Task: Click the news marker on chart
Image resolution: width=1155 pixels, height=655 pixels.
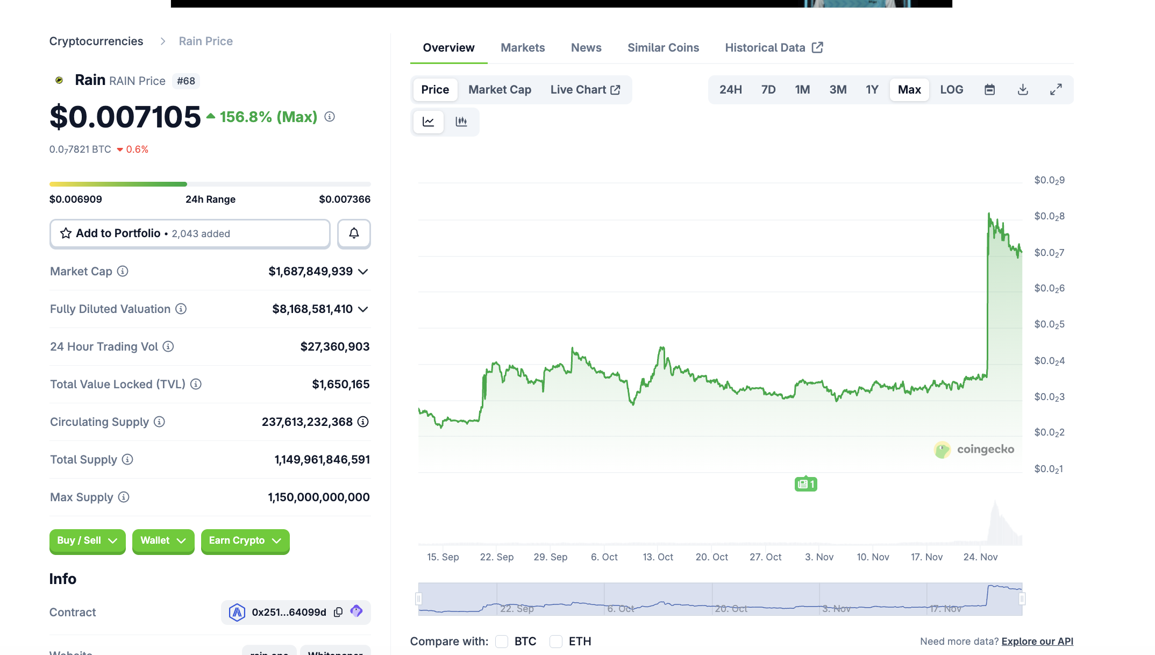Action: [x=805, y=484]
